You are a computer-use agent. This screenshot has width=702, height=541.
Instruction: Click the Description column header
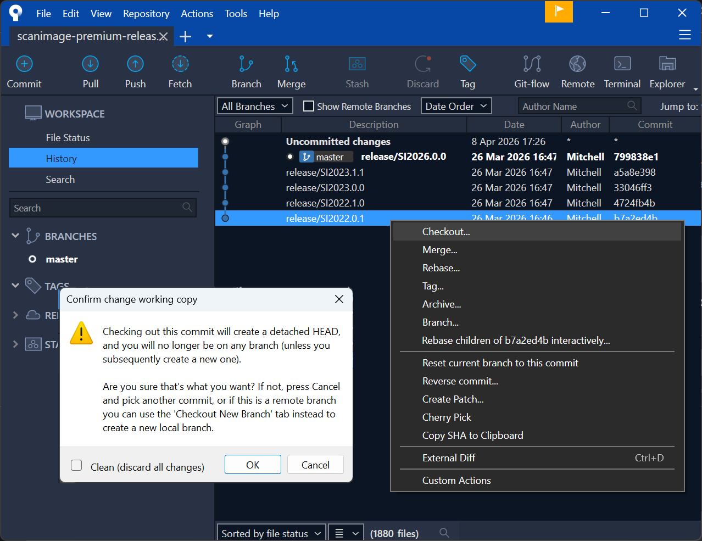click(x=374, y=125)
